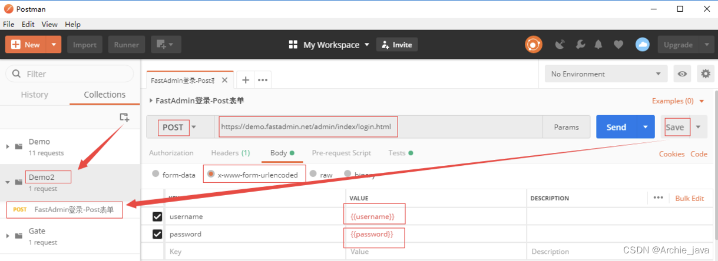Click the sync status orange icon
Image resolution: width=718 pixels, height=261 pixels.
coord(534,45)
